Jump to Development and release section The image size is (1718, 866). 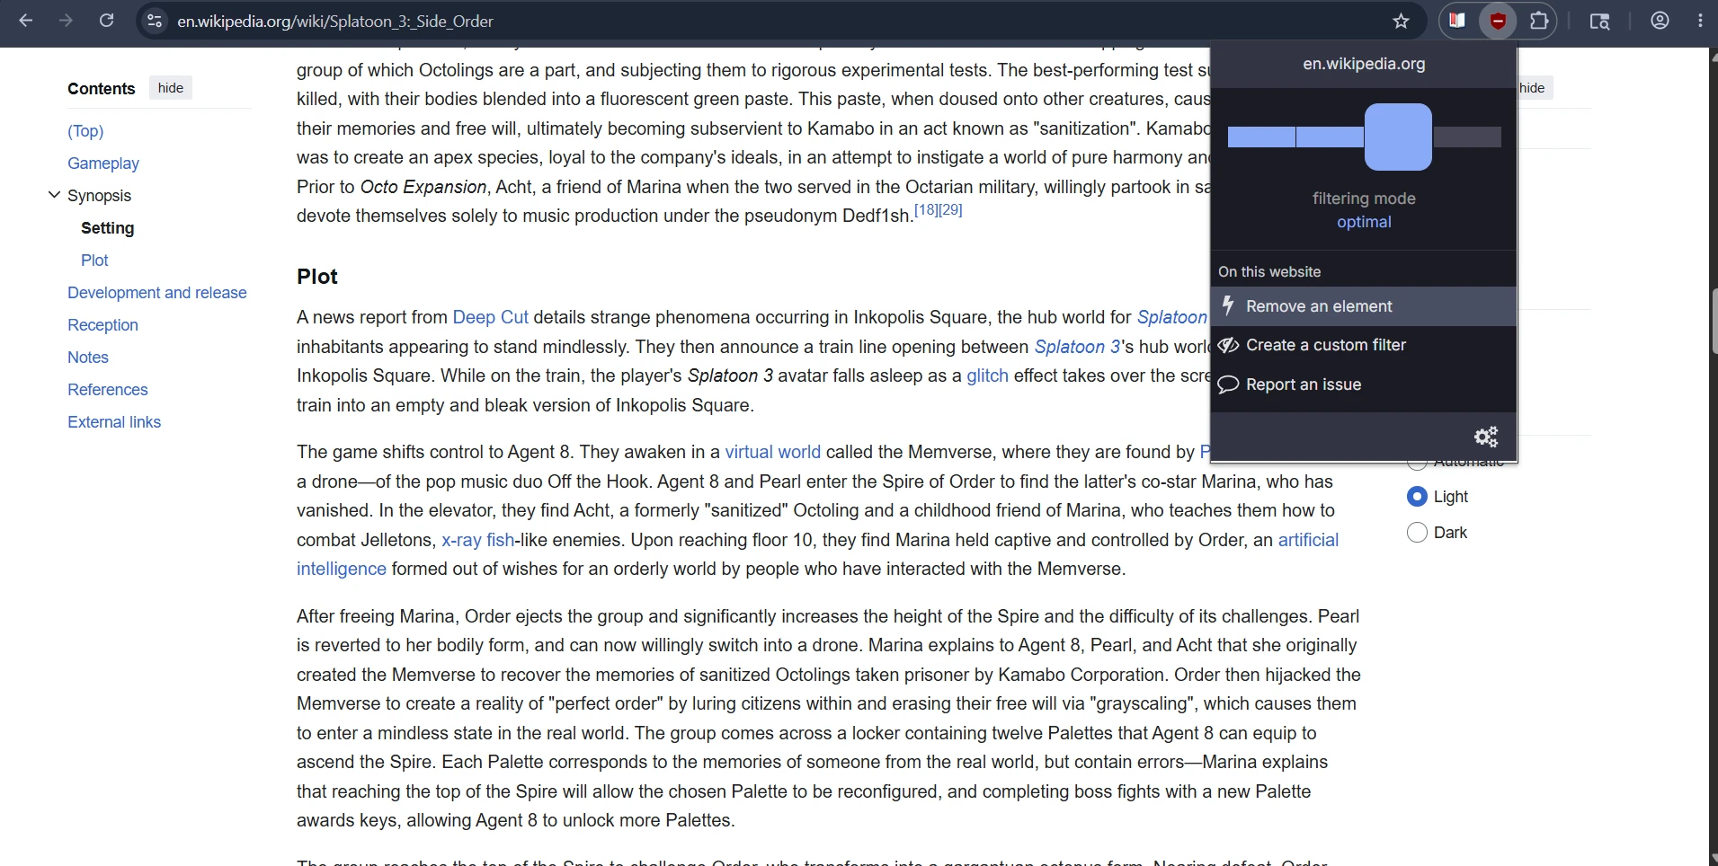click(156, 293)
